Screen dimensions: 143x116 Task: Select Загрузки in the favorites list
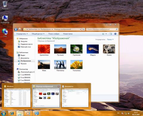click(24, 41)
